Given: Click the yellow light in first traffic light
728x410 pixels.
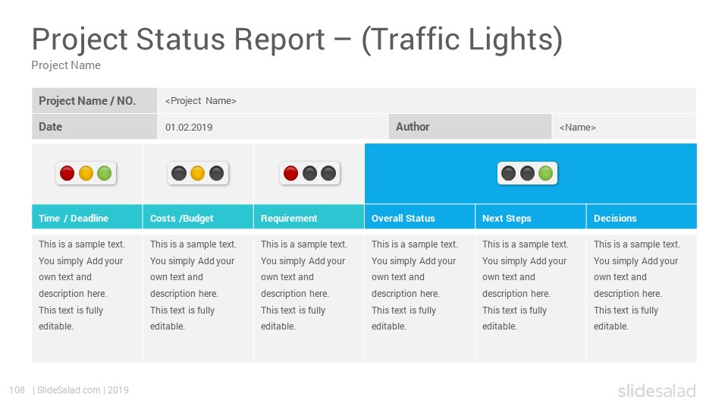Looking at the screenshot, I should (x=86, y=173).
